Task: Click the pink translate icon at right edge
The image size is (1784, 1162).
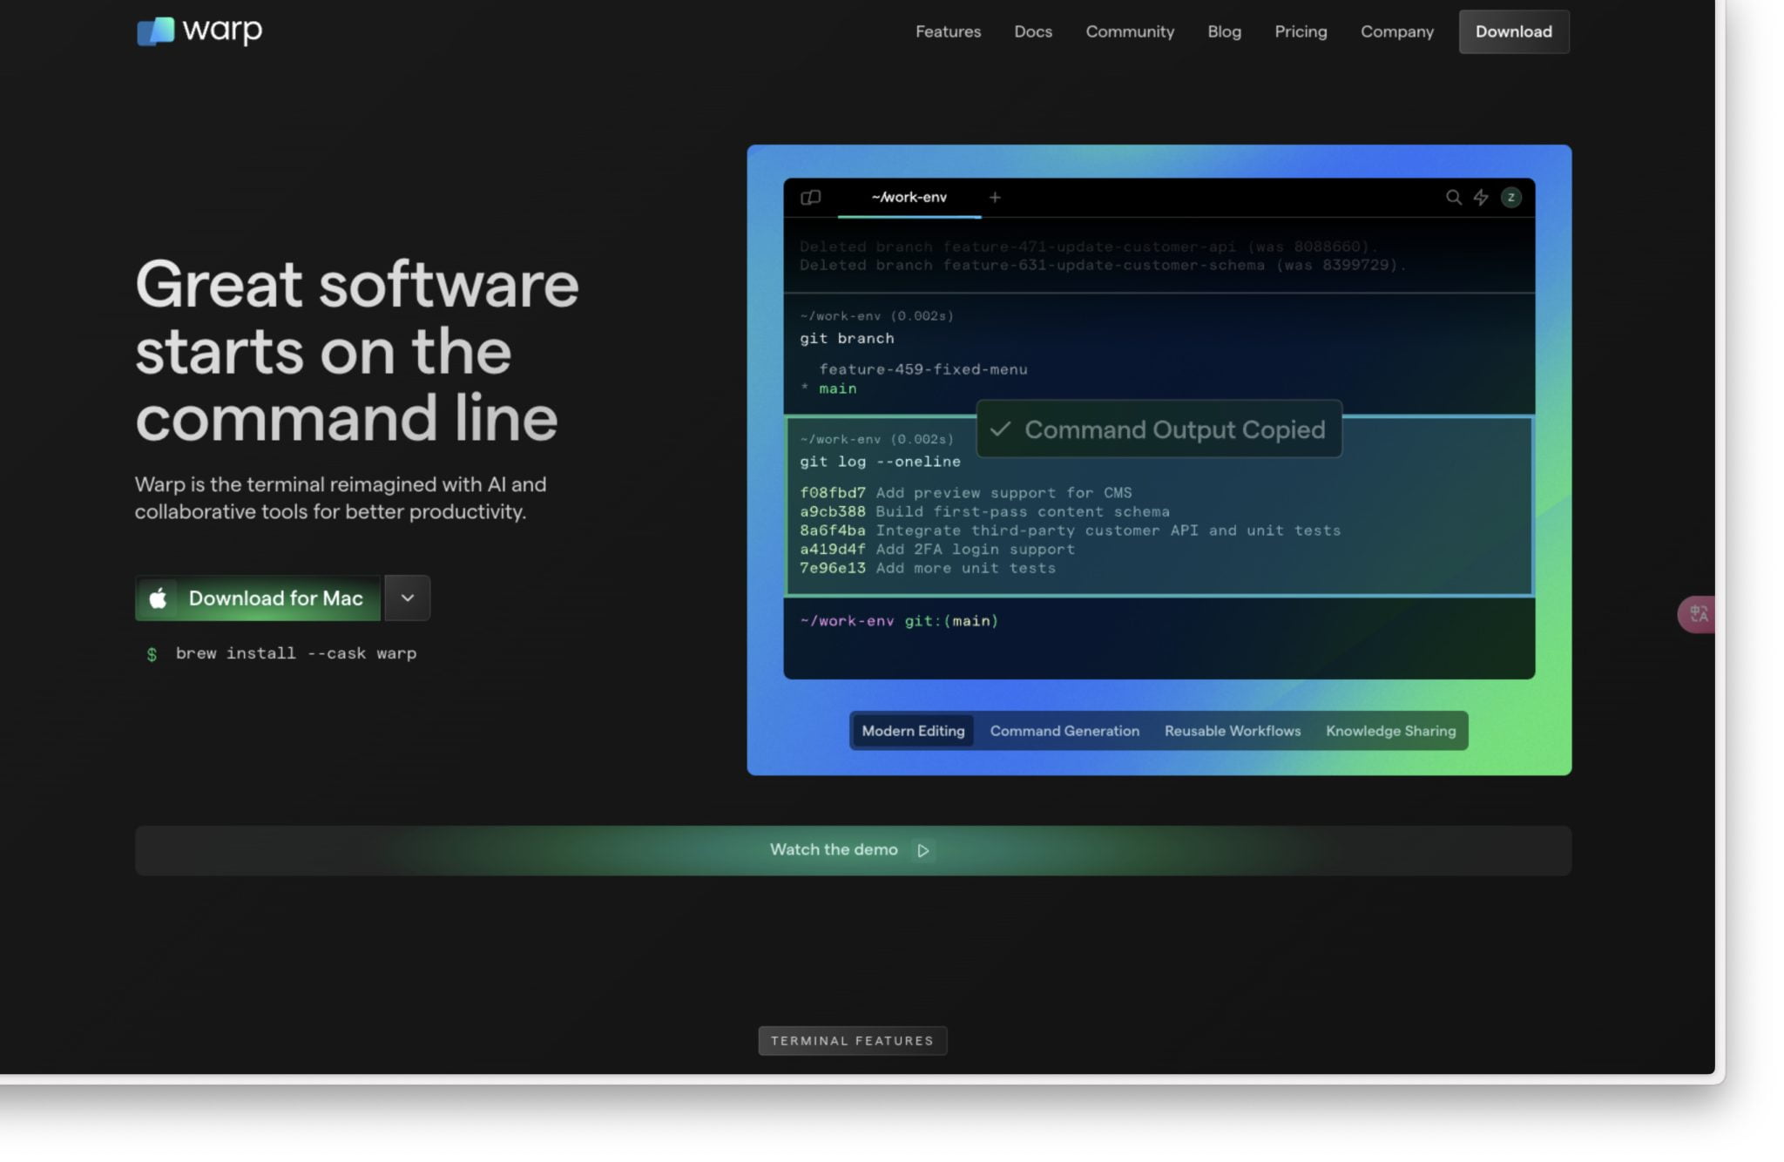Action: (x=1698, y=615)
